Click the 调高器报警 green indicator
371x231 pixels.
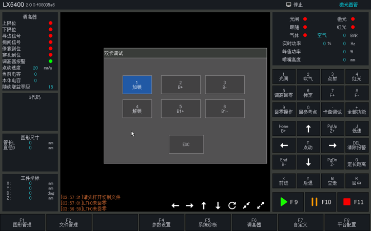coord(50,61)
